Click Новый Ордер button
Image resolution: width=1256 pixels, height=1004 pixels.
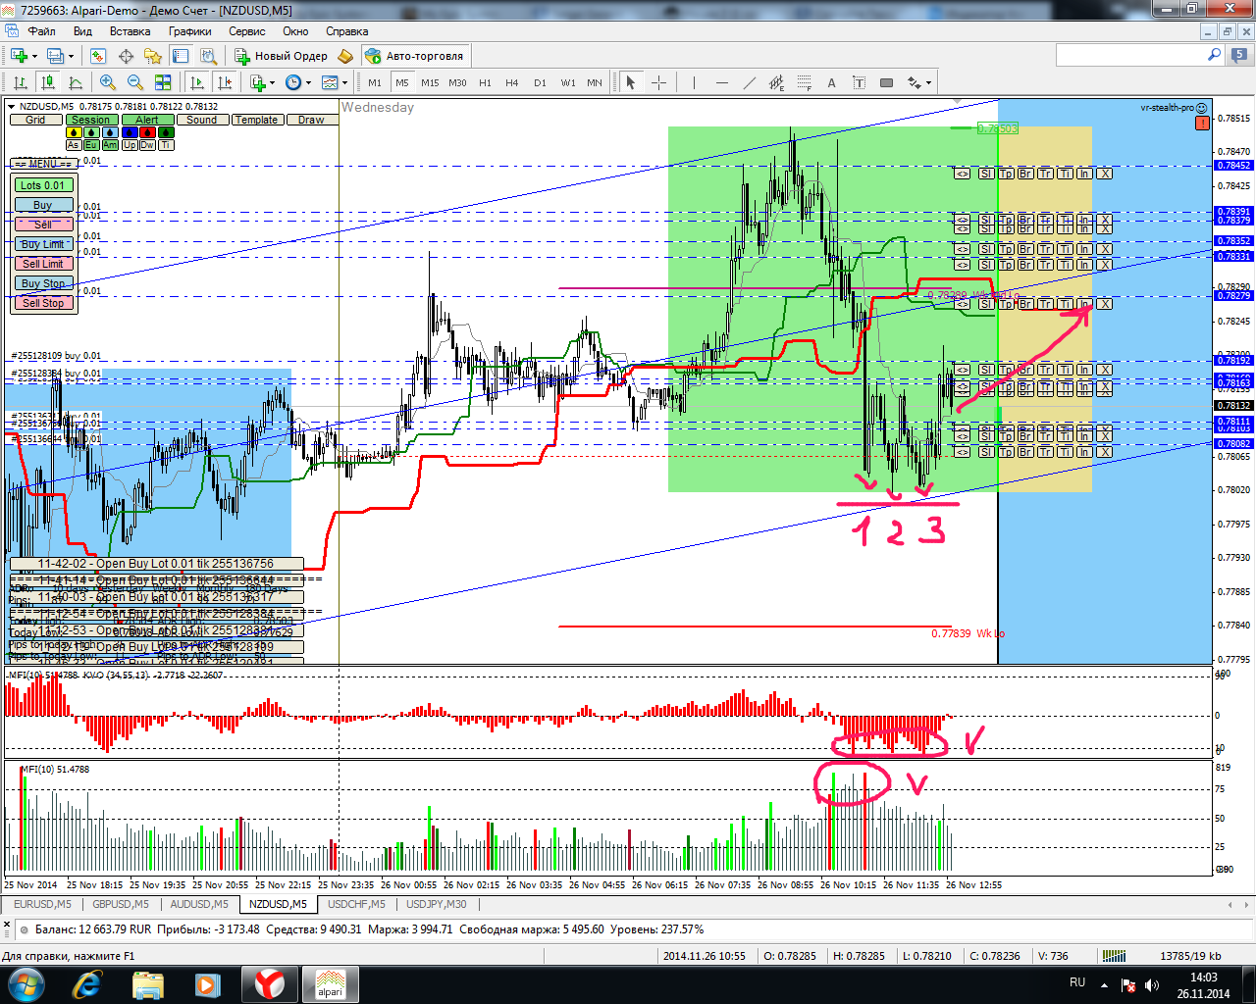pos(281,56)
